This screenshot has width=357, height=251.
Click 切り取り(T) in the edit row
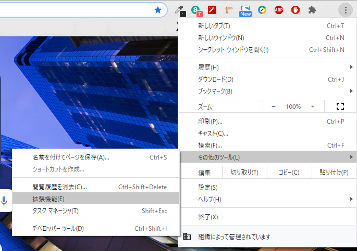coord(244,173)
